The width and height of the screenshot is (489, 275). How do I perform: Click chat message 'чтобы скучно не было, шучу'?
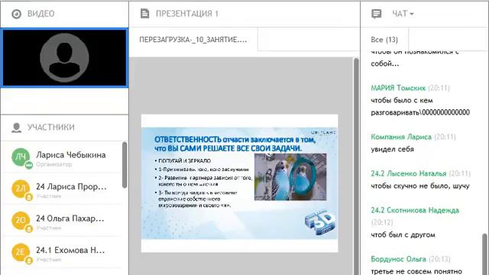coord(420,186)
